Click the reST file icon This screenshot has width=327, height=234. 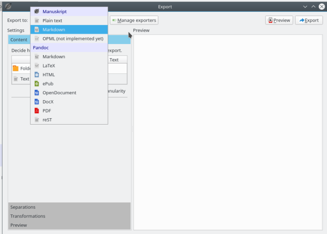(x=37, y=120)
